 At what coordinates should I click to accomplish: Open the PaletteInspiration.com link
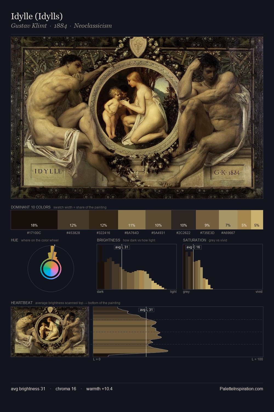click(241, 389)
